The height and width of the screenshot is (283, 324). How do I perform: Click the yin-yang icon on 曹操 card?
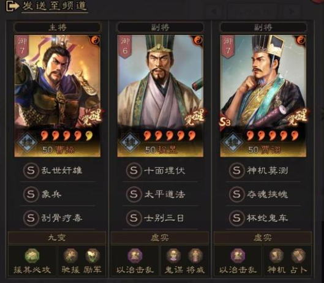(x=95, y=40)
